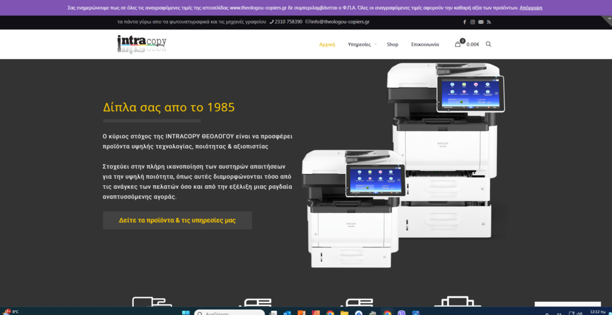Open the shopping bag cart icon
Image resolution: width=612 pixels, height=315 pixels.
[458, 44]
